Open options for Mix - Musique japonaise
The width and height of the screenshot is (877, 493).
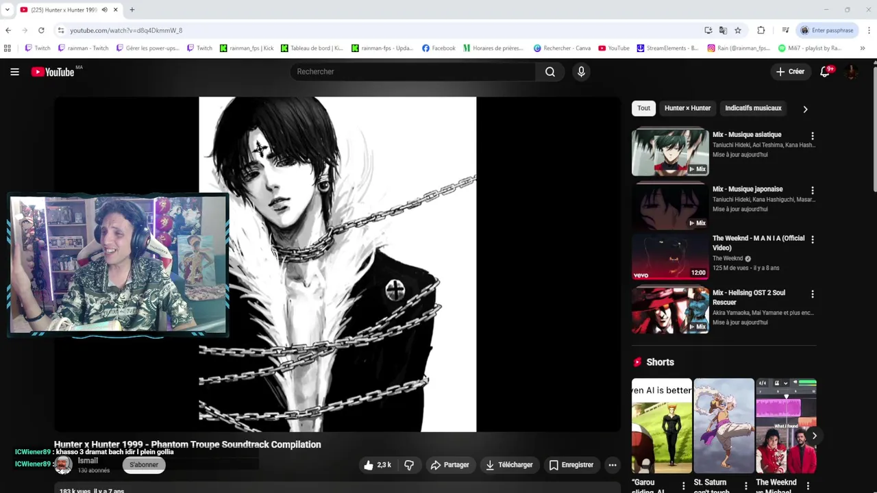(813, 190)
